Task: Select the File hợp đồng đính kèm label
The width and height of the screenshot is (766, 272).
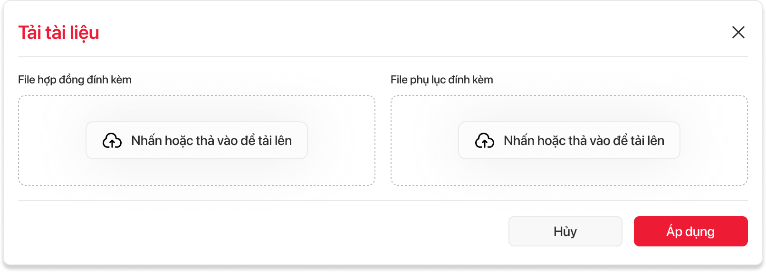Action: tap(75, 80)
